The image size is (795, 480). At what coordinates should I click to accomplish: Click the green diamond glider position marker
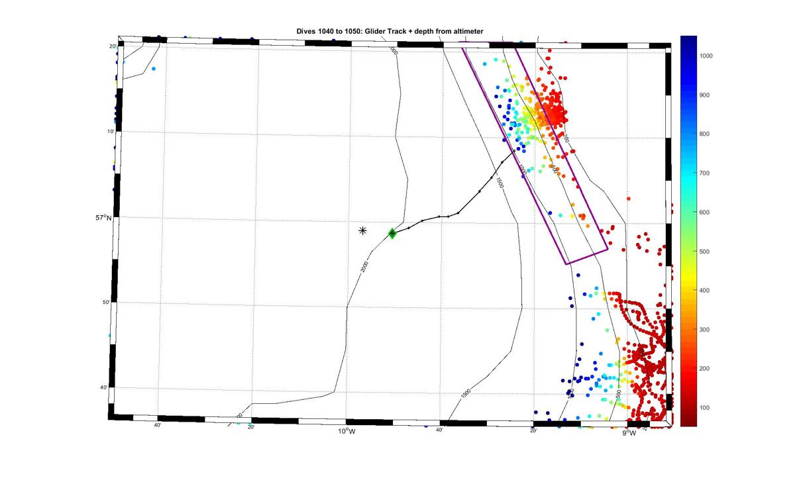pyautogui.click(x=392, y=233)
